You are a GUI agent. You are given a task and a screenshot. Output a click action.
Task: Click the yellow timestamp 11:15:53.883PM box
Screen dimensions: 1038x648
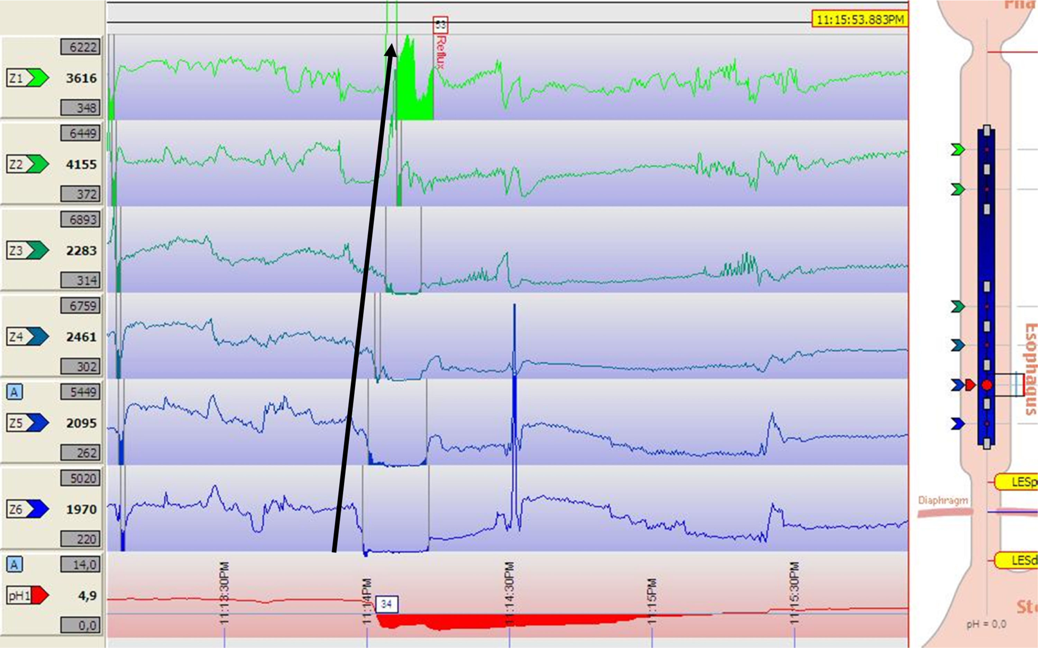pyautogui.click(x=860, y=20)
